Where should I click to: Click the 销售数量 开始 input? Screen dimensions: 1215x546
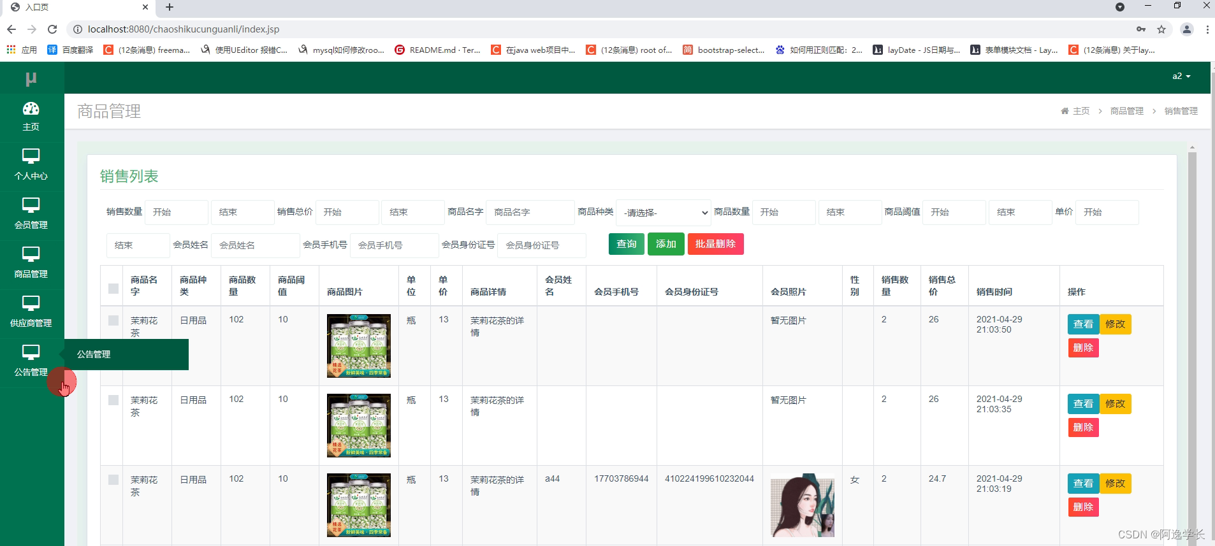coord(177,212)
